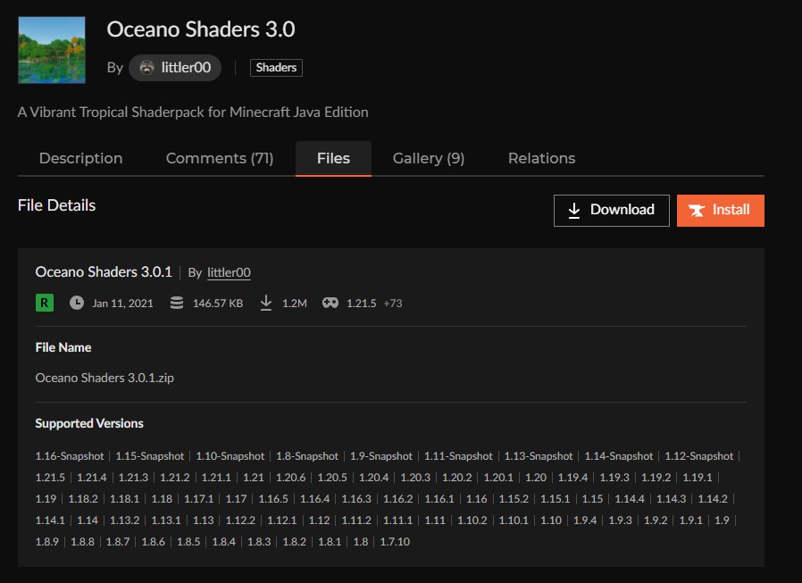Open the Relations tab
Screen dimensions: 802x583
[x=541, y=158]
